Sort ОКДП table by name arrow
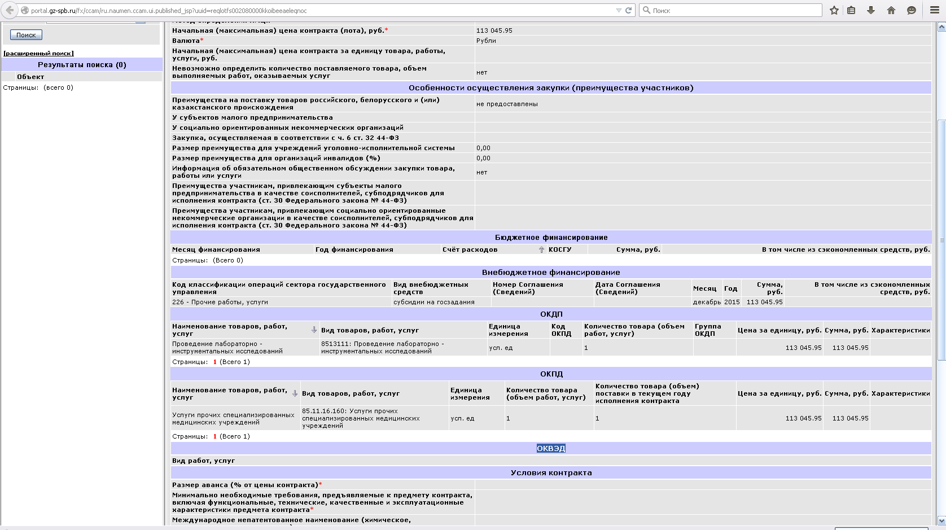This screenshot has width=946, height=530. click(314, 330)
